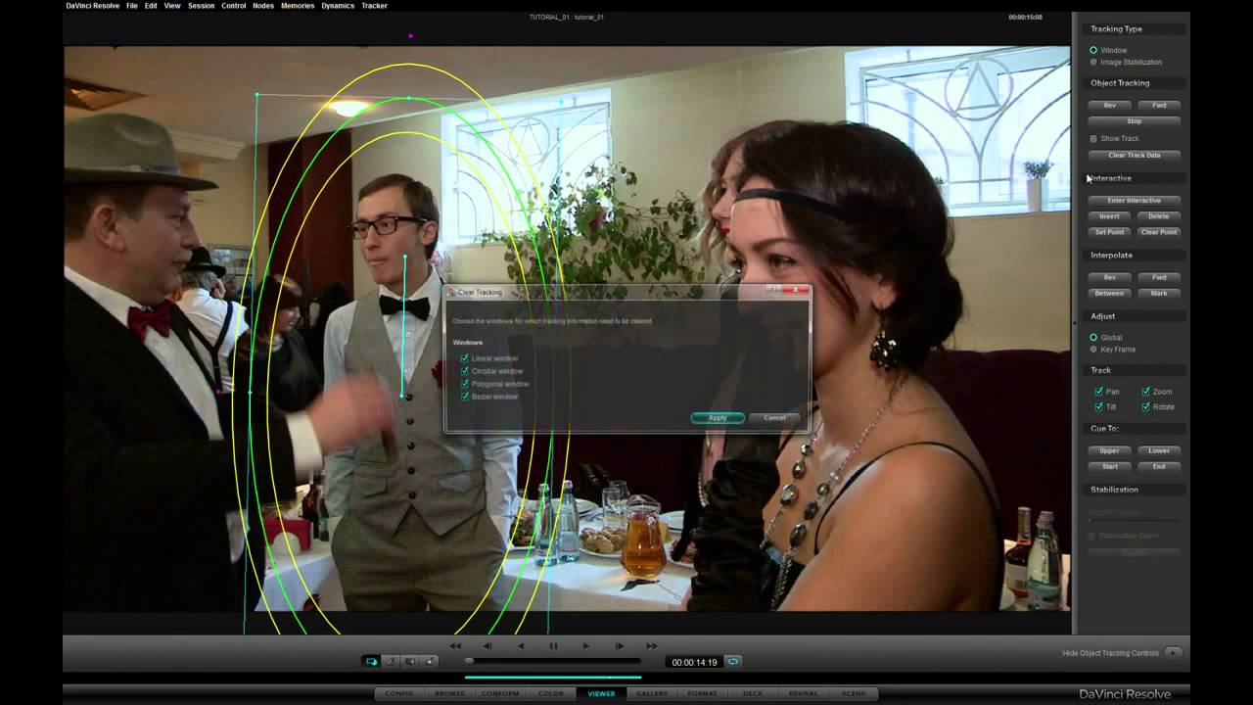Click the Cue To End button
This screenshot has width=1253, height=705.
click(x=1159, y=466)
